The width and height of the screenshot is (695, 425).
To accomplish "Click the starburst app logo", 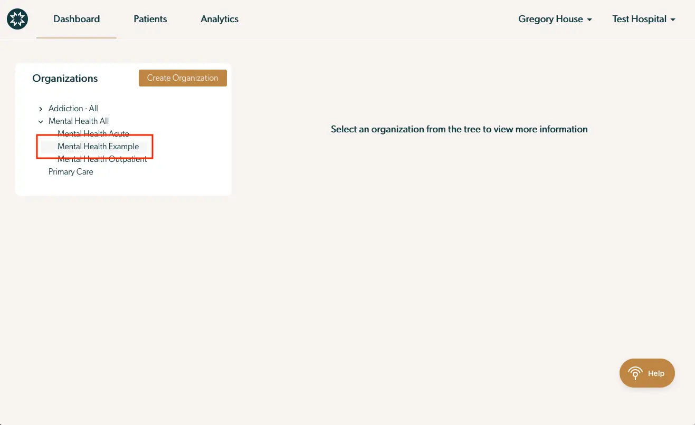I will (x=17, y=18).
